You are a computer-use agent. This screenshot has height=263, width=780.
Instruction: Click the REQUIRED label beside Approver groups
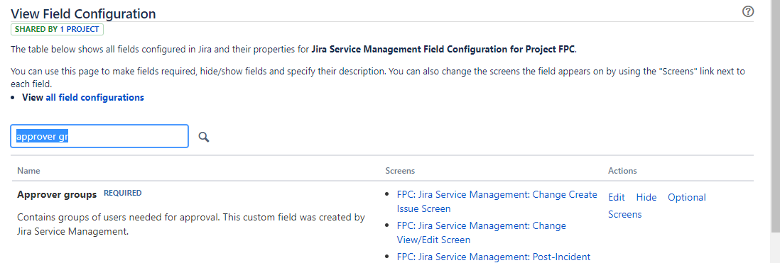(x=122, y=193)
